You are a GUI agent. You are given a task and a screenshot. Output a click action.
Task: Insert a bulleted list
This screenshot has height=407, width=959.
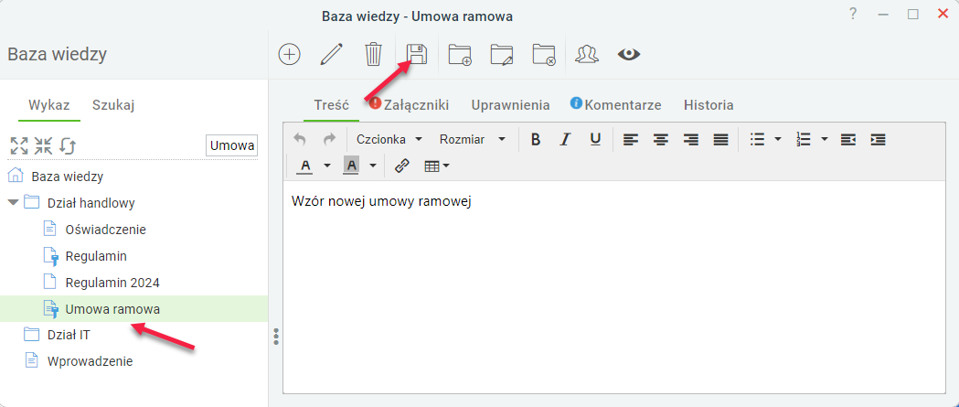[x=758, y=140]
